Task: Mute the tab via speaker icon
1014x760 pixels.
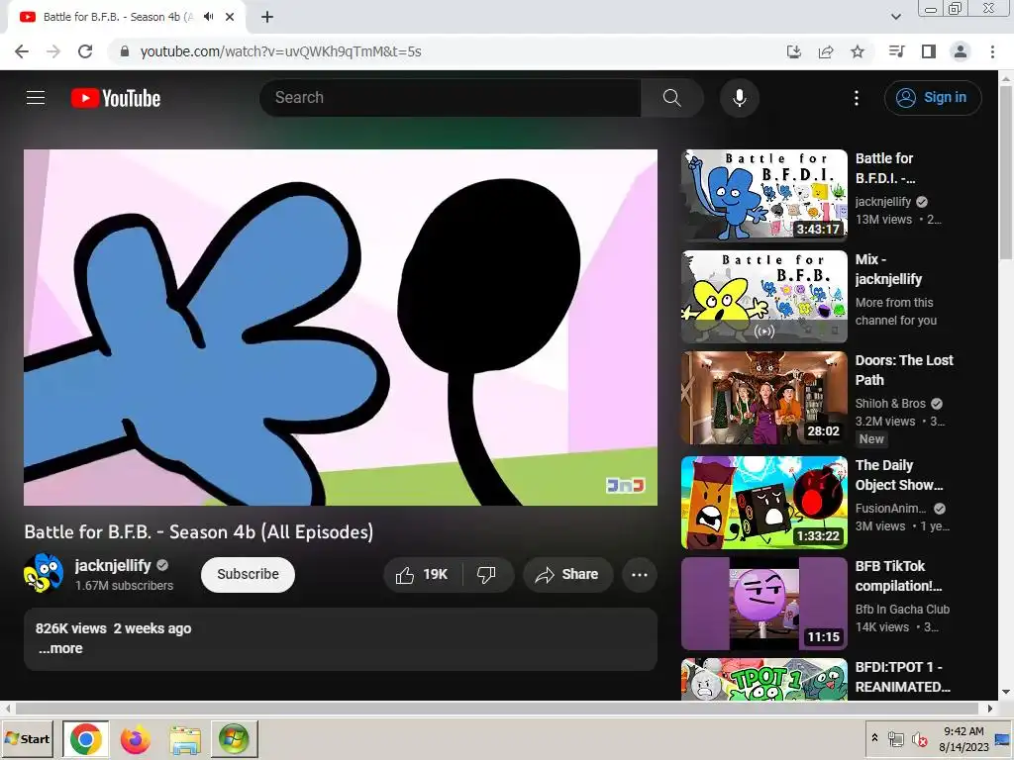Action: (x=208, y=17)
